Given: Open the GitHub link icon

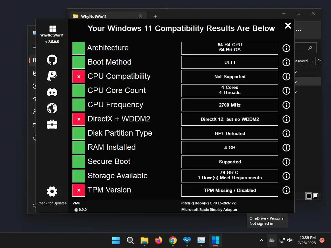Looking at the screenshot, I should click(x=52, y=60).
